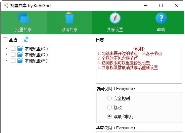Click the folder icon of 本地磁盘(D:)
This screenshot has height=133, width=185.
tap(20, 54)
